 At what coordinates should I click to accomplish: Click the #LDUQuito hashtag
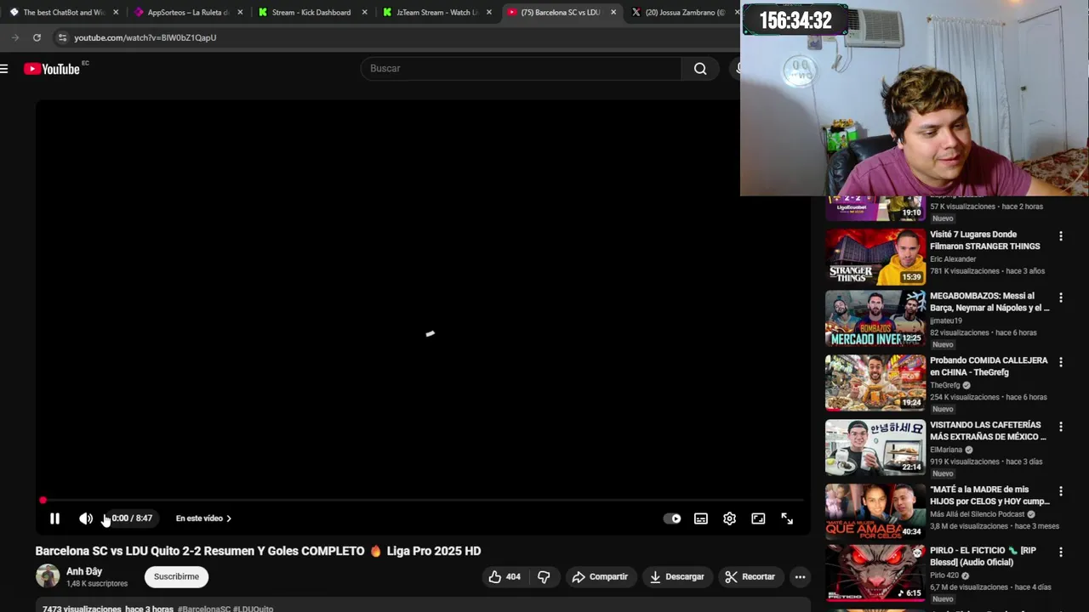[254, 609]
